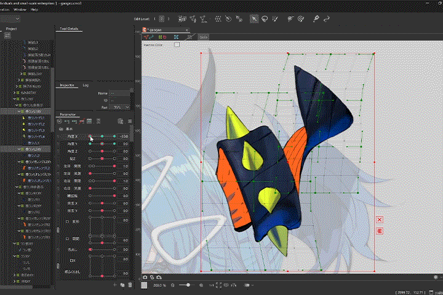Click Add 2 keys icon in Parameter panel

[67, 122]
